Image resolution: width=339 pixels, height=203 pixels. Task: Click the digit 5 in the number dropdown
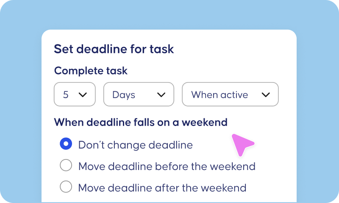click(66, 95)
